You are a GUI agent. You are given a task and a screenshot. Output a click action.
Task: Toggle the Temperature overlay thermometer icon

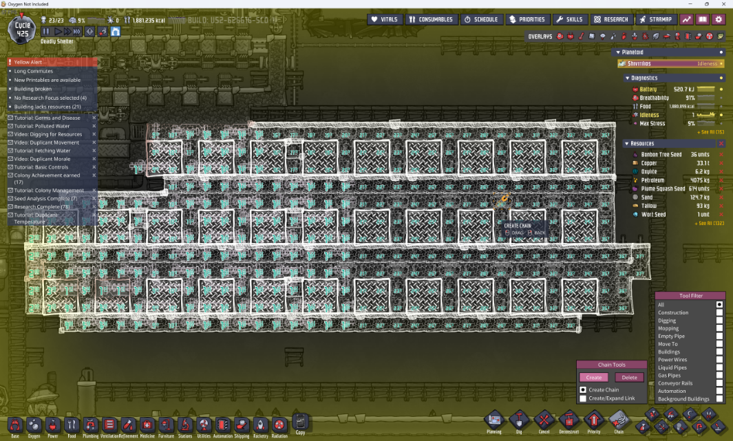(x=581, y=36)
